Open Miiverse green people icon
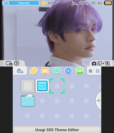This screenshot has width=114, height=133. click(80, 71)
